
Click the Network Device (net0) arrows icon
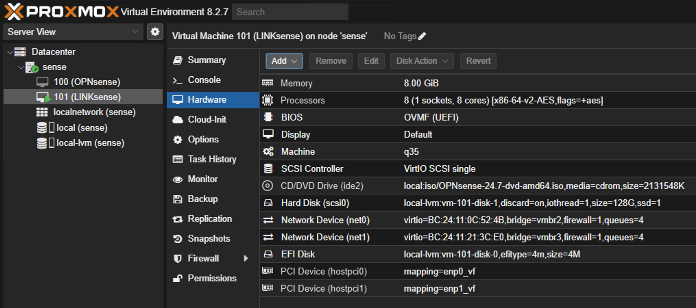pyautogui.click(x=268, y=220)
